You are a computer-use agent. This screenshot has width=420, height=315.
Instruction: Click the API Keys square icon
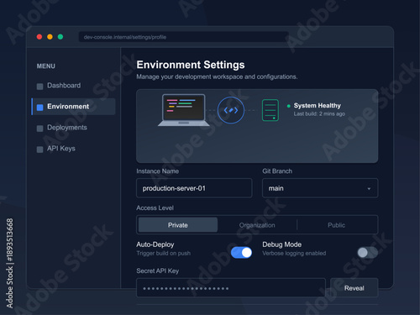[x=40, y=150]
